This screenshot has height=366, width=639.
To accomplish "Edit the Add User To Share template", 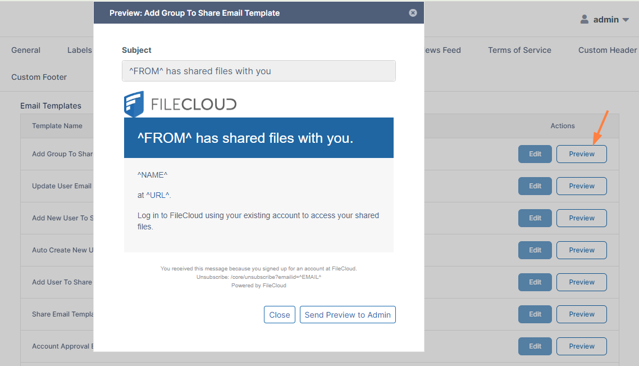I will 535,282.
